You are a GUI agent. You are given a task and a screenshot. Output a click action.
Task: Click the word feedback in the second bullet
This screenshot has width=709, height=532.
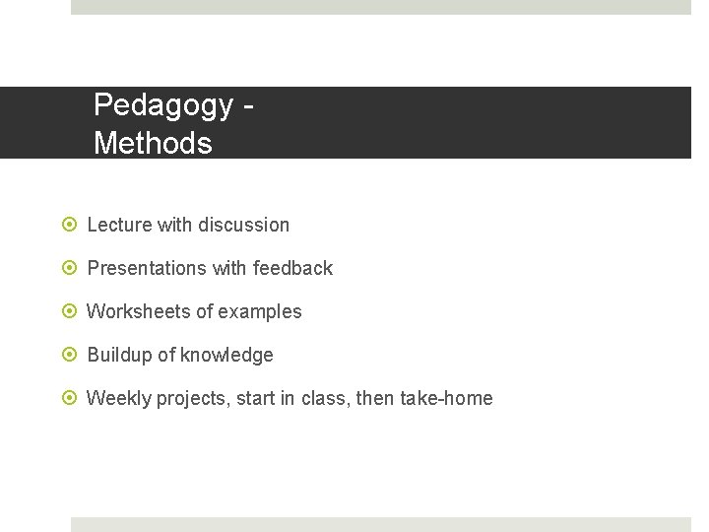tap(292, 268)
